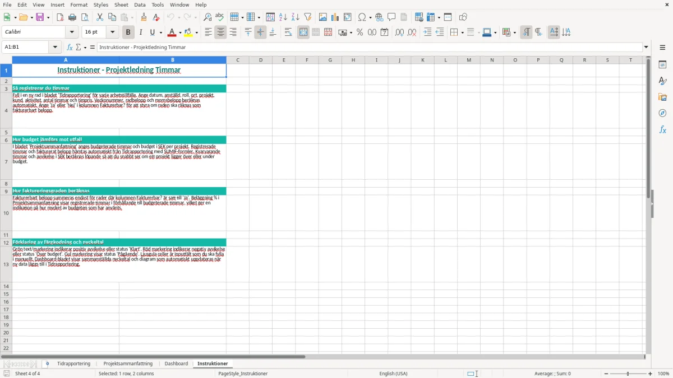
Task: Open the Data menu
Action: (140, 4)
